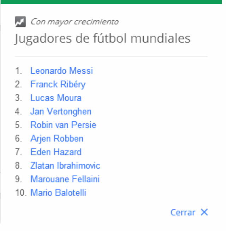Image resolution: width=226 pixels, height=231 pixels.
Task: Click the "Jugadores de fútbol mundiales" heading
Action: pyautogui.click(x=102, y=38)
